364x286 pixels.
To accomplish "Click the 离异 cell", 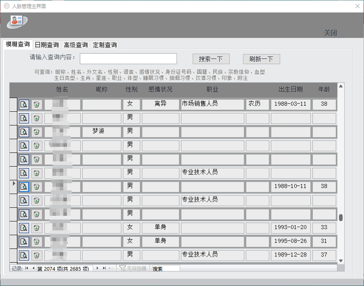I will (161, 105).
